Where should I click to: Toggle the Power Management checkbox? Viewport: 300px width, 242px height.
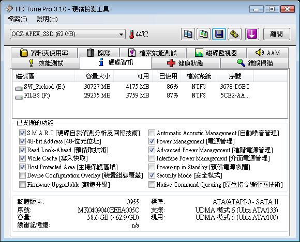pyautogui.click(x=152, y=141)
